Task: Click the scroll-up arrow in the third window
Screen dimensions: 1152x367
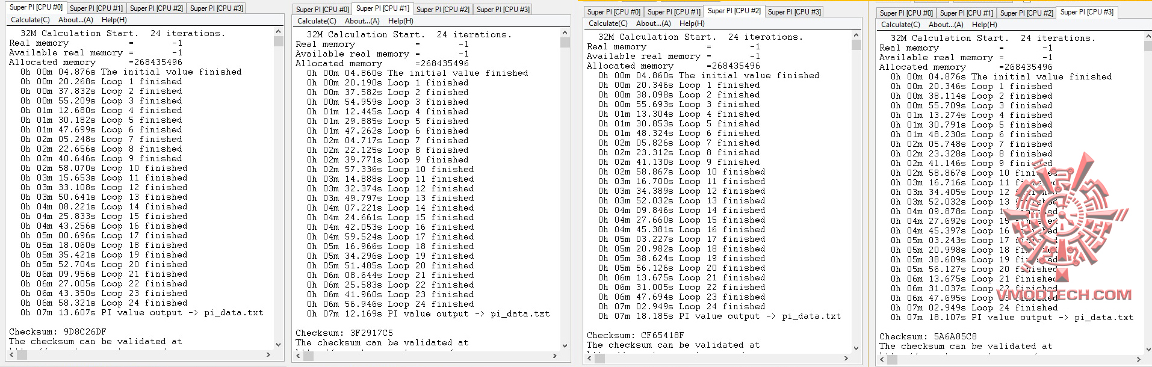Action: point(856,35)
